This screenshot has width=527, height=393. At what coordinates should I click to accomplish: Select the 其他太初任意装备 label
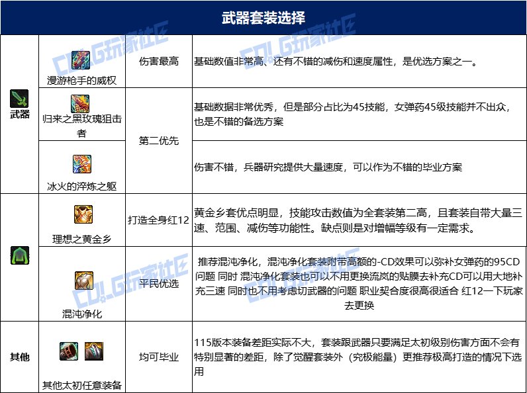(x=81, y=385)
